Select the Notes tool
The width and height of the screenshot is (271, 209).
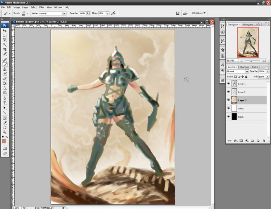(5, 118)
